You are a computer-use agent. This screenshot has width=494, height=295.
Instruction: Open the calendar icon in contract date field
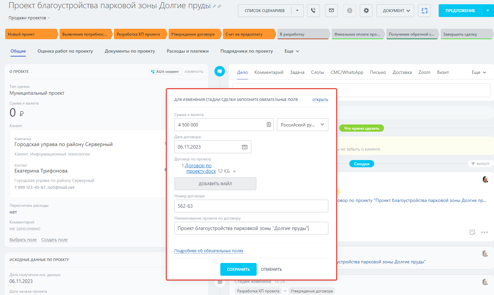(x=245, y=147)
